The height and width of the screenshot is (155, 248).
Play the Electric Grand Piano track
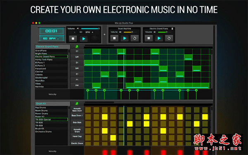[159, 38]
